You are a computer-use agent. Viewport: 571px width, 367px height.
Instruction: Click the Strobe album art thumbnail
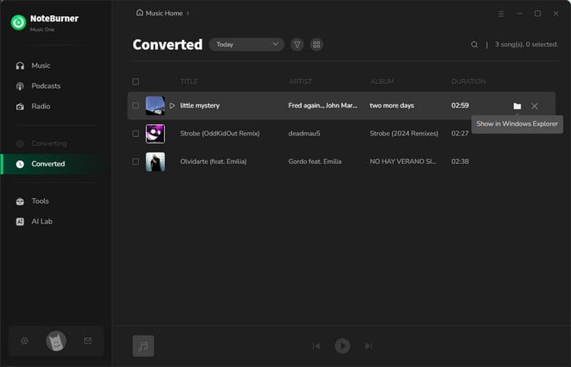155,134
